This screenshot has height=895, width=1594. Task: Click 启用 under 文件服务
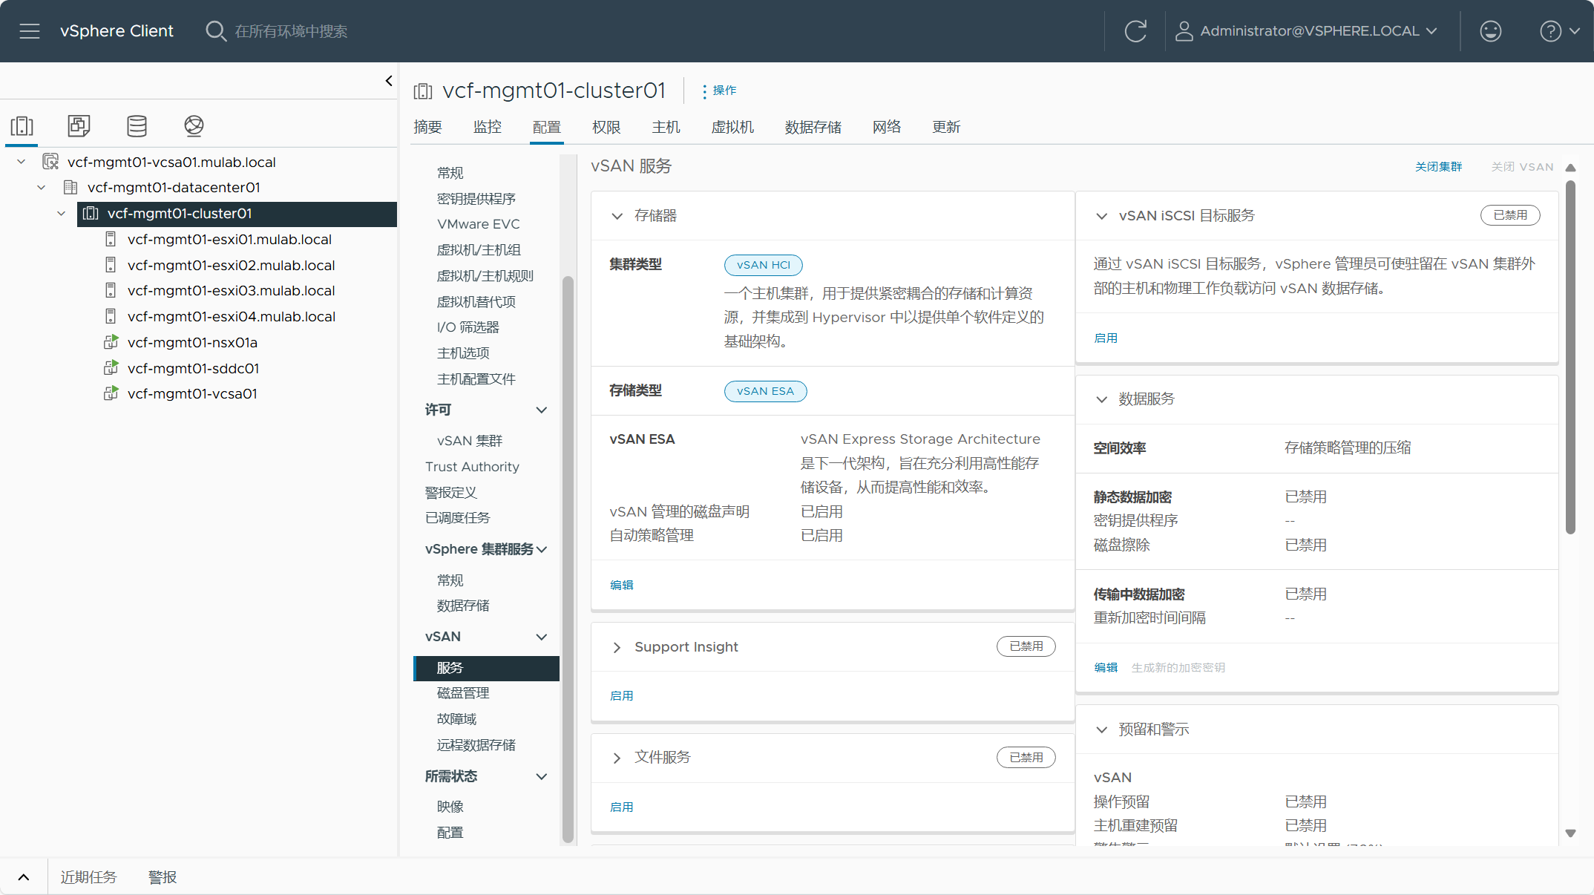click(622, 807)
